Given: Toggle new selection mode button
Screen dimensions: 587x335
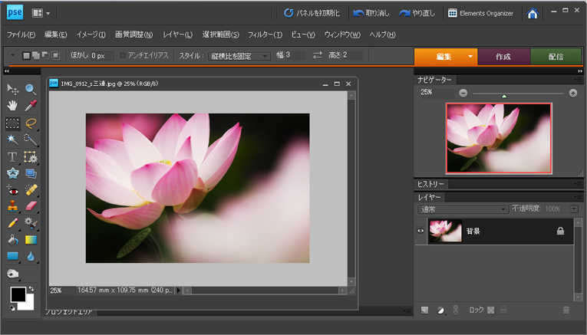Looking at the screenshot, I should 26,56.
